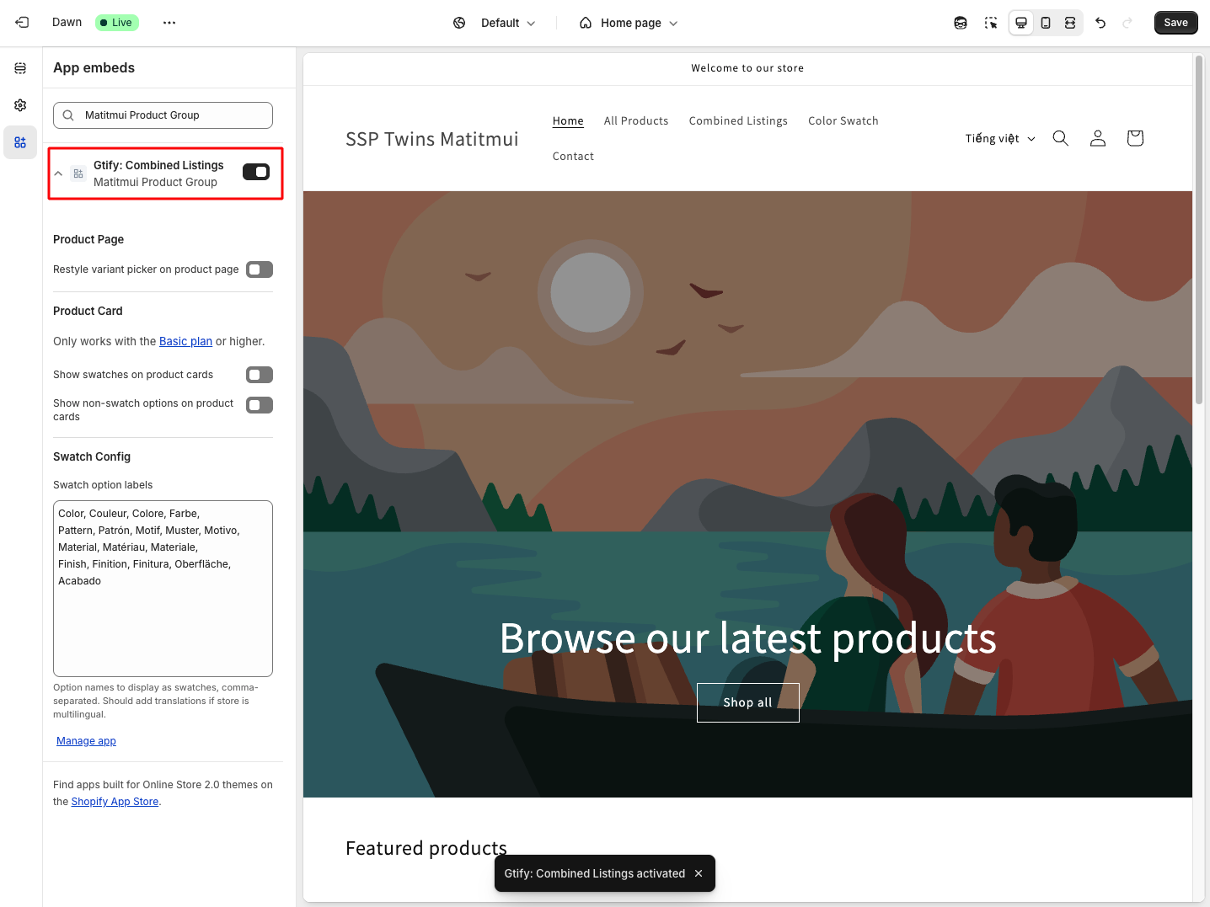Screen dimensions: 1210x907
Task: Click the app embeds search field
Action: coord(163,115)
